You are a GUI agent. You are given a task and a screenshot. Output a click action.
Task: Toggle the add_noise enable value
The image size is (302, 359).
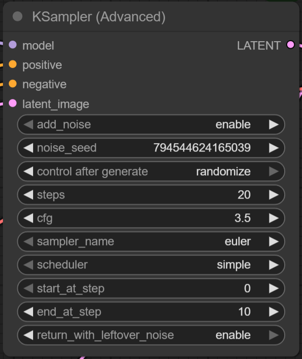pos(233,125)
